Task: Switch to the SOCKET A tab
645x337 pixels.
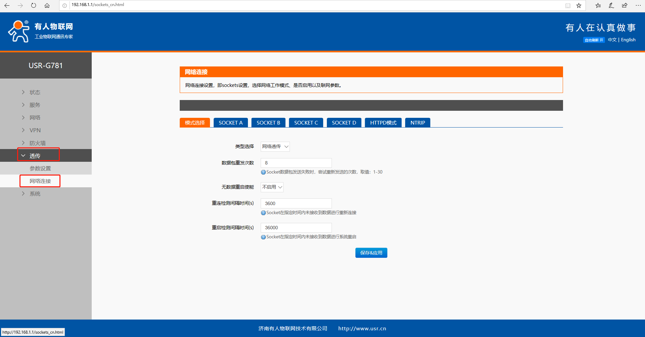Action: [230, 123]
